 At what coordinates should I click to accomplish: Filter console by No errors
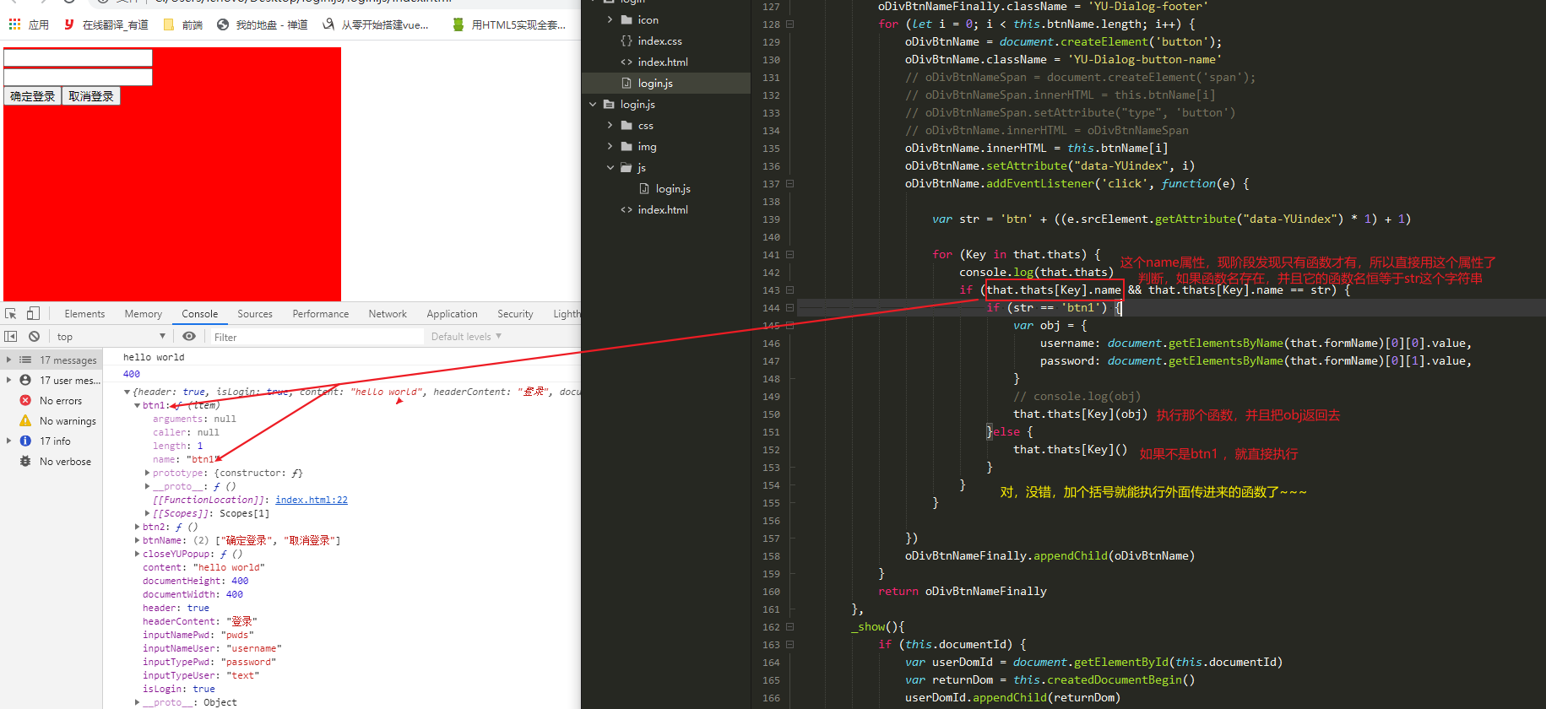click(x=52, y=401)
